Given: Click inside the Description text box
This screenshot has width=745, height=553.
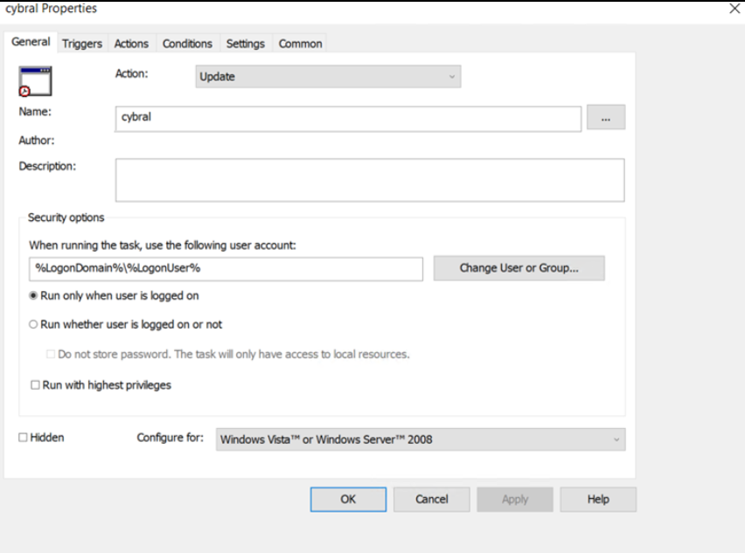Looking at the screenshot, I should click(x=369, y=180).
